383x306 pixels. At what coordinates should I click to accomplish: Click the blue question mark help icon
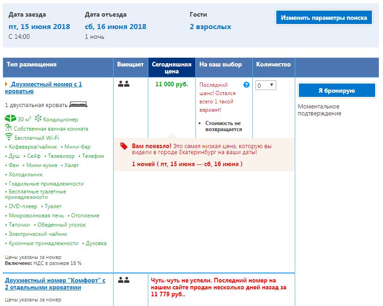pyautogui.click(x=246, y=85)
